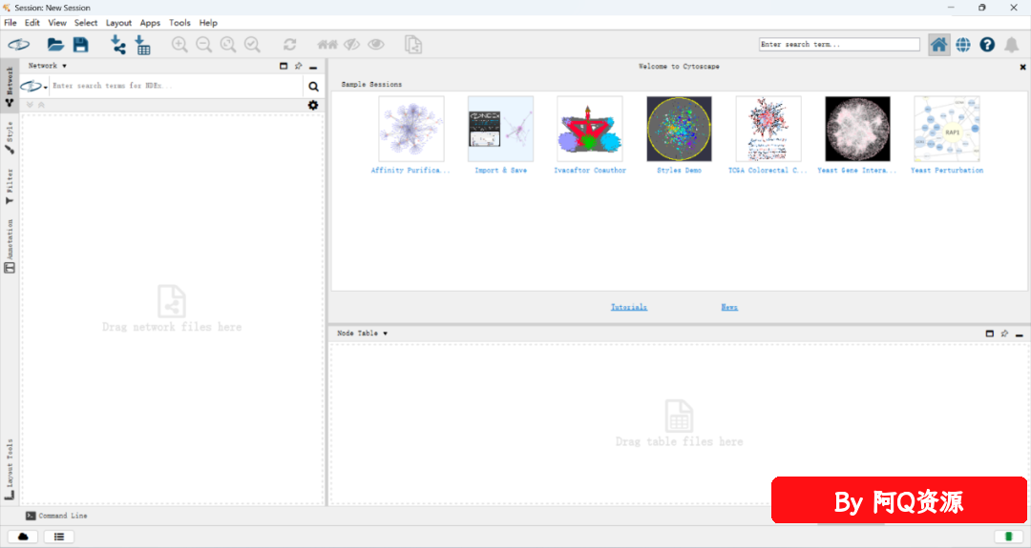1031x548 pixels.
Task: Pin the Network panel
Action: (299, 67)
